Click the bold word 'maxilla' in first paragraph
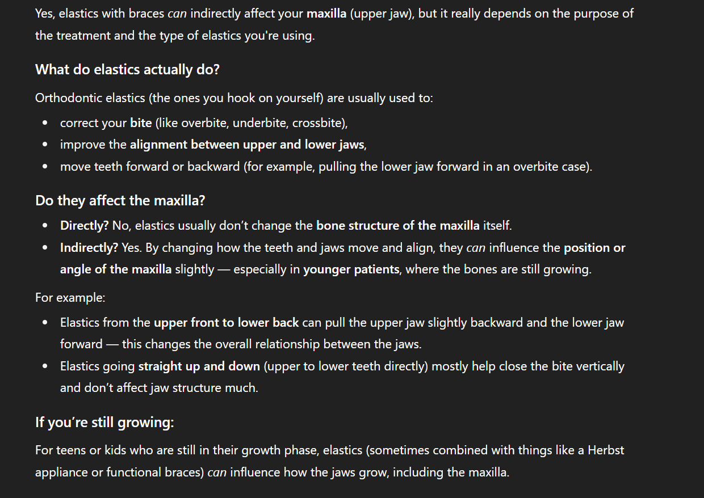This screenshot has width=704, height=498. pyautogui.click(x=326, y=13)
